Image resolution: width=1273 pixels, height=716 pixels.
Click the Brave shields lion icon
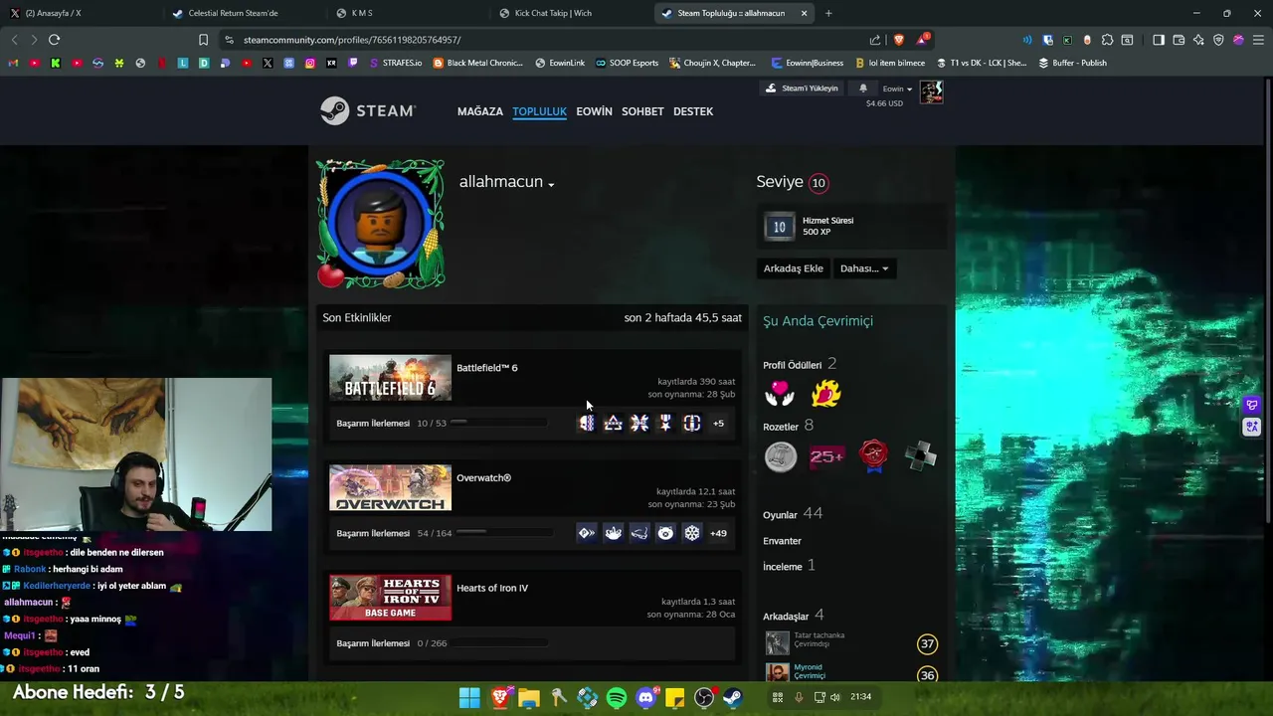[899, 40]
